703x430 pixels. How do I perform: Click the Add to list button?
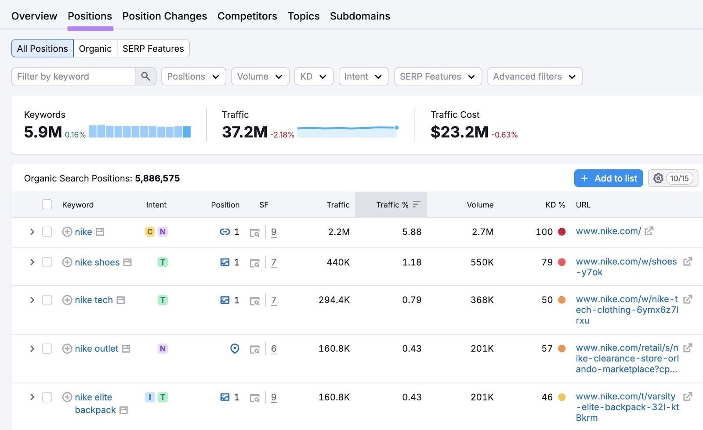[608, 178]
